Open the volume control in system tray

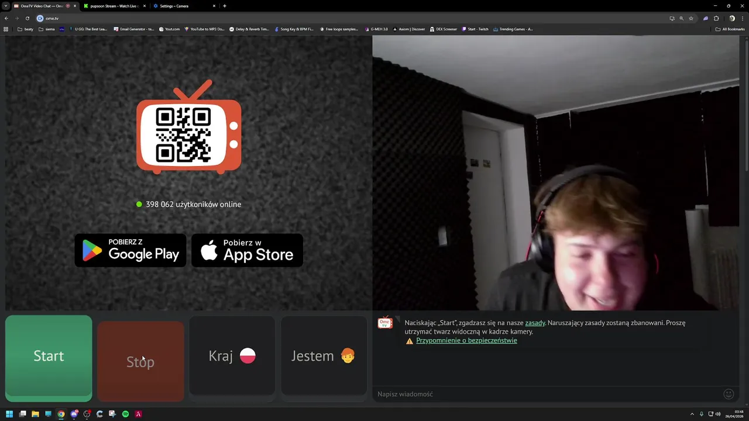point(719,414)
